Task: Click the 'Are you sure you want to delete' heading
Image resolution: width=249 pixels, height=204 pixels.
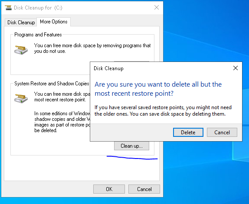Action: 158,89
